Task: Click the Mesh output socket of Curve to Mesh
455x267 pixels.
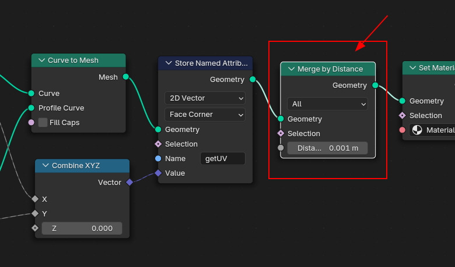Action: click(x=125, y=77)
